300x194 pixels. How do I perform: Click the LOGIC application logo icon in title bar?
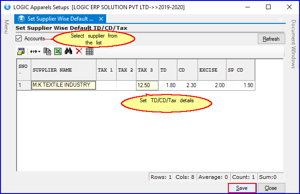7,7
